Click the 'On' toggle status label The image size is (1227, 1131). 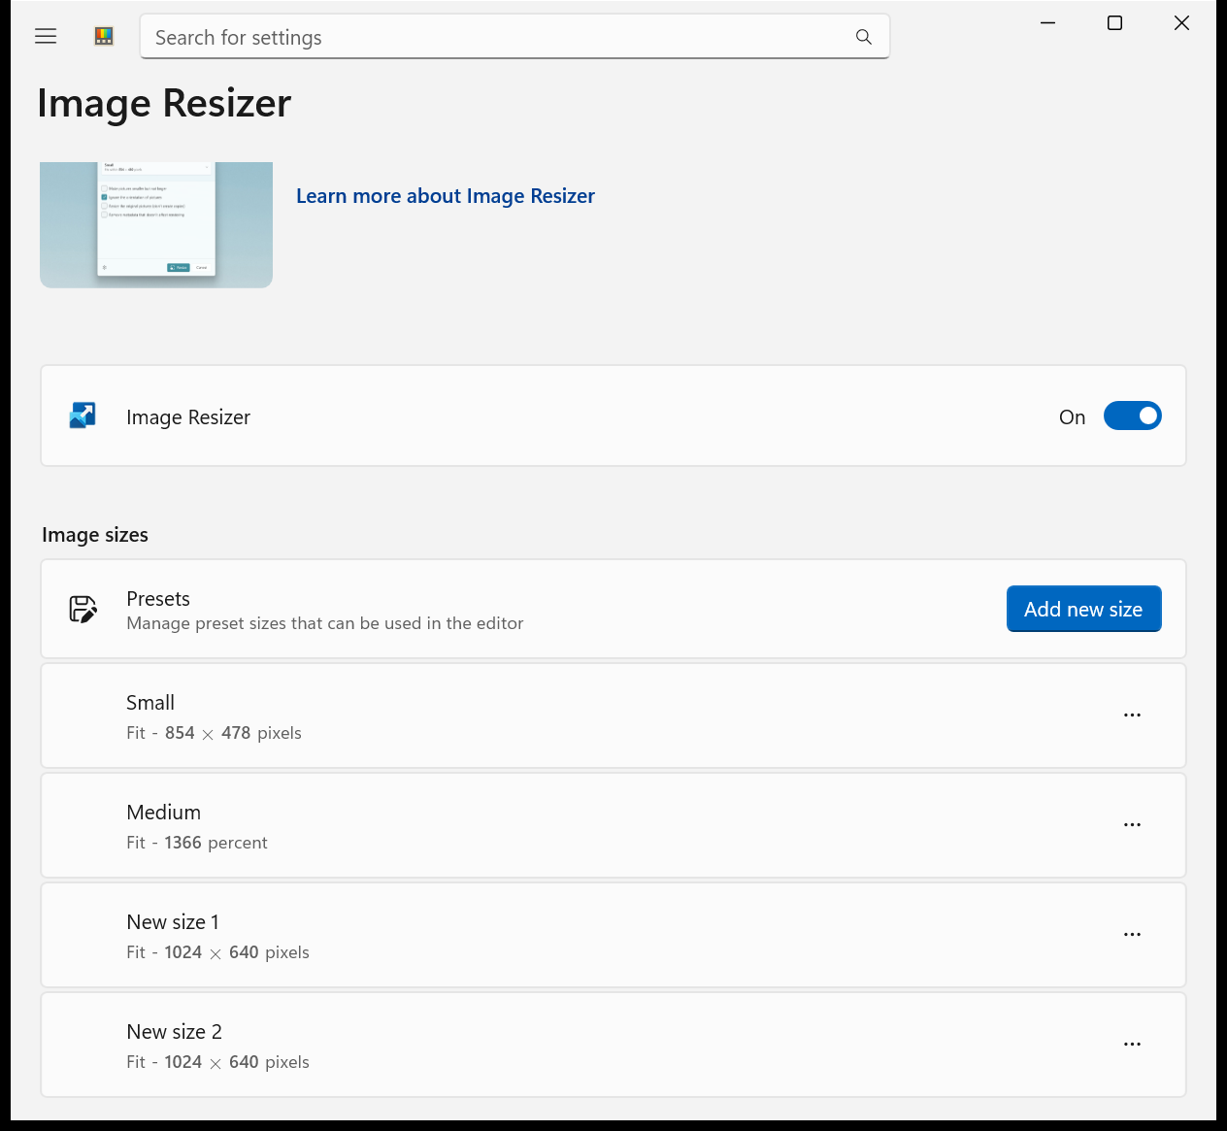(x=1072, y=417)
